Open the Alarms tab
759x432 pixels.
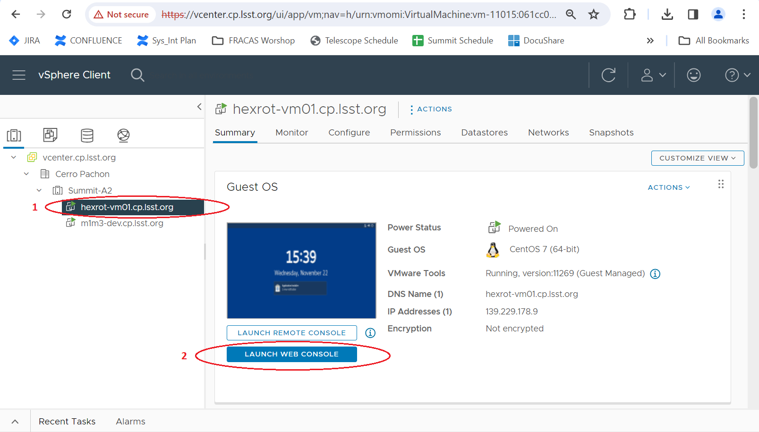pos(130,422)
